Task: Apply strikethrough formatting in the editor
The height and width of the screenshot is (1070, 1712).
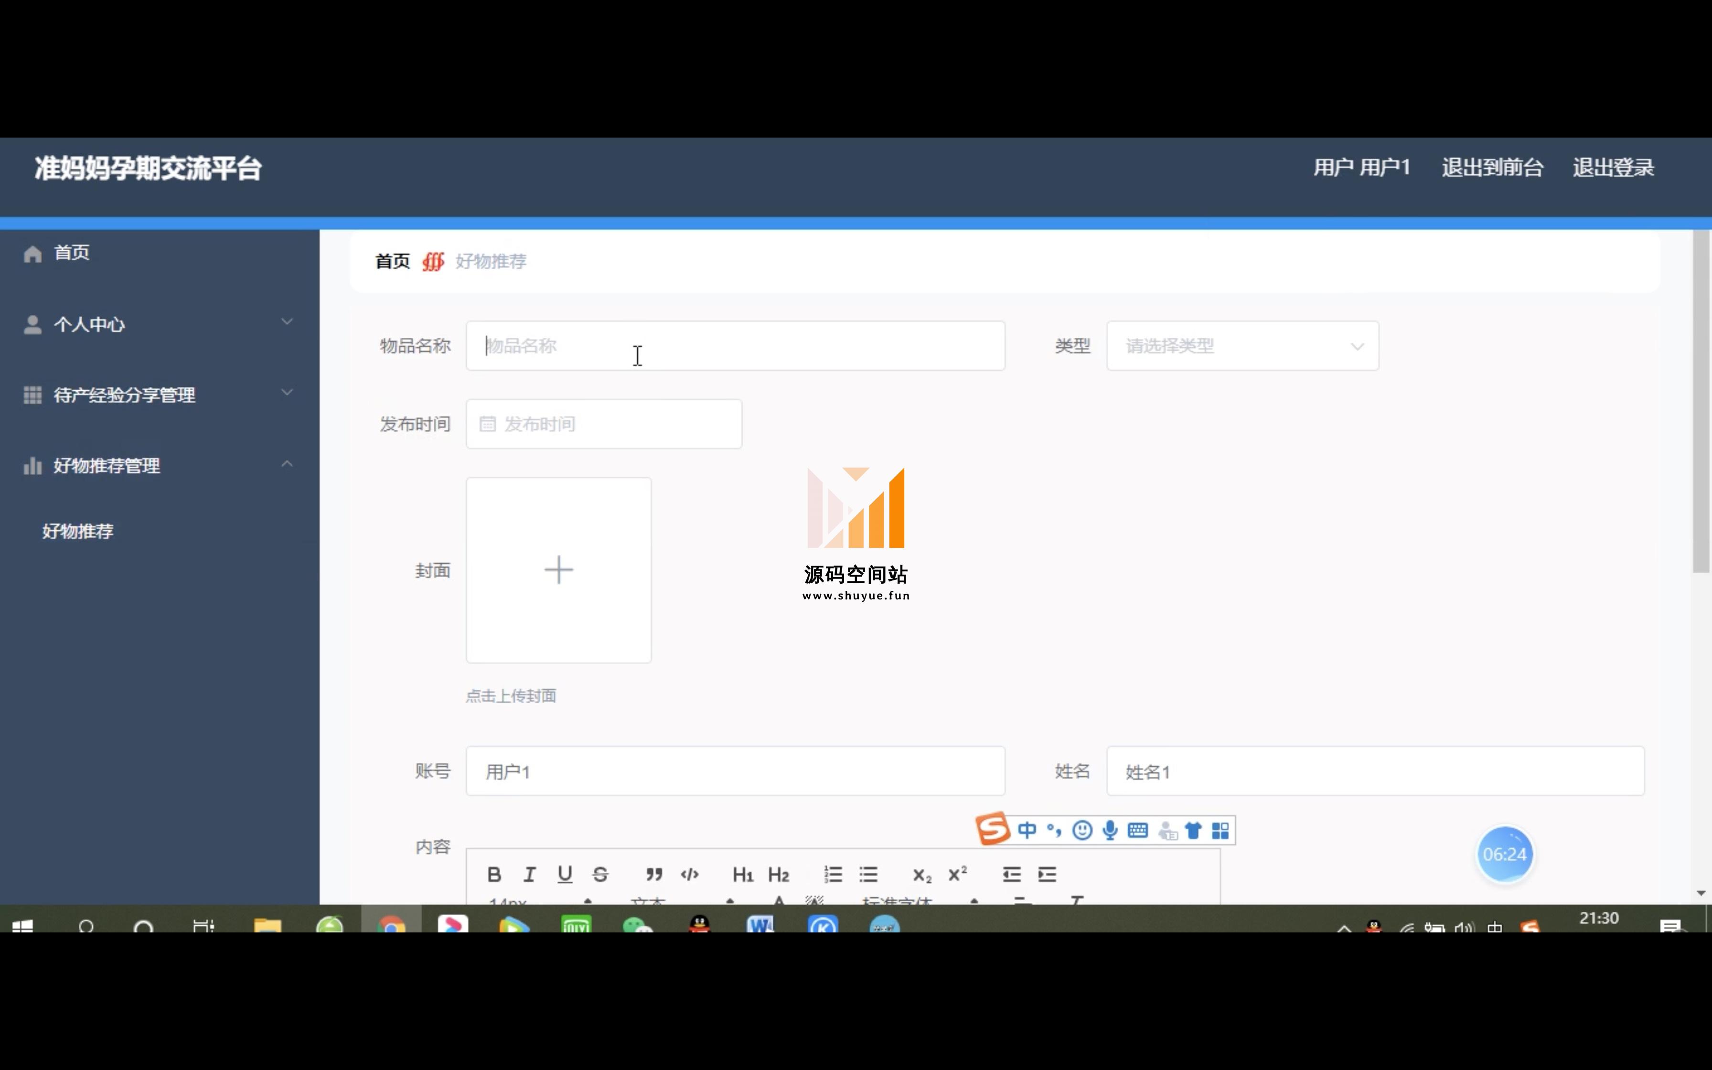Action: (600, 875)
